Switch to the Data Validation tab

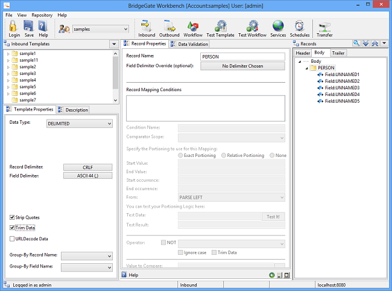tap(189, 44)
